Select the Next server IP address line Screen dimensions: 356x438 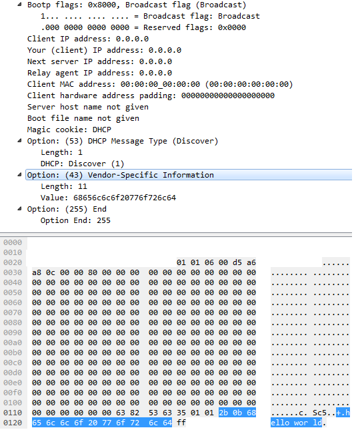(x=99, y=61)
